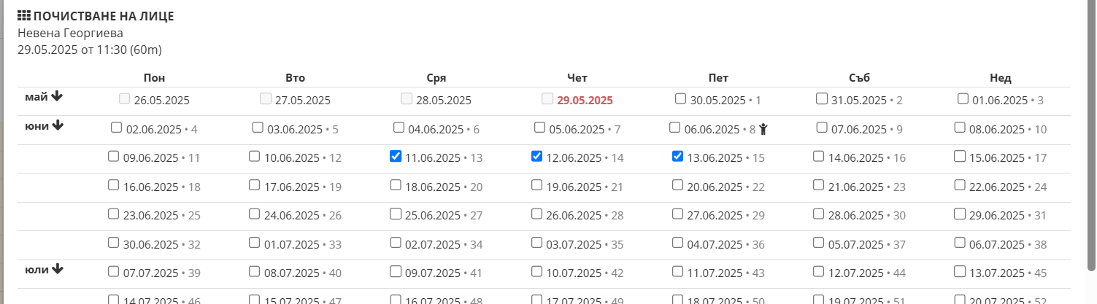Select the 14.06.2025 Saturday checkbox

pyautogui.click(x=819, y=156)
